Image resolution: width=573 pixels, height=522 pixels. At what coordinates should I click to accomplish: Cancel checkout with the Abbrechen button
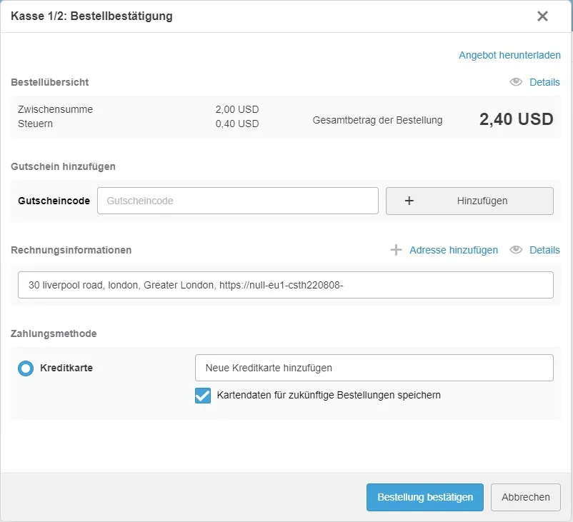(x=526, y=497)
